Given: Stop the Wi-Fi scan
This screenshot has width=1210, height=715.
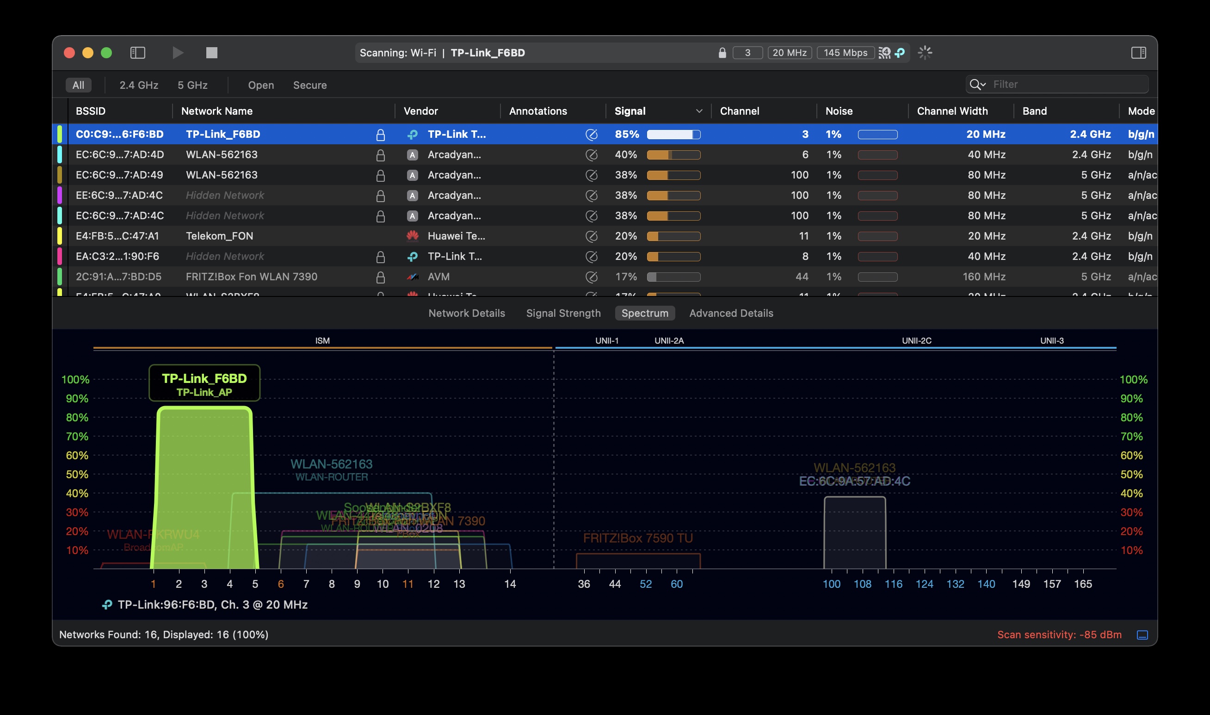Looking at the screenshot, I should (211, 53).
